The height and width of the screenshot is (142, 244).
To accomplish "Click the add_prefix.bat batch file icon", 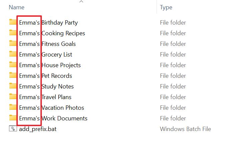I will [13, 129].
